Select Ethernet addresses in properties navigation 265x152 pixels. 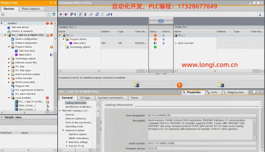76,118
